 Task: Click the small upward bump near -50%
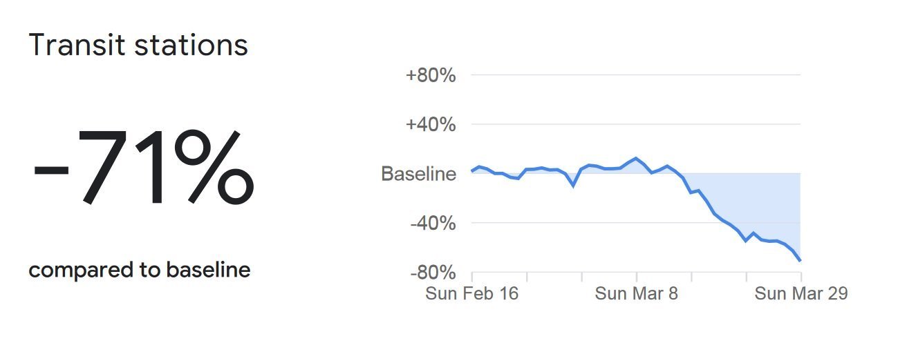pos(754,233)
